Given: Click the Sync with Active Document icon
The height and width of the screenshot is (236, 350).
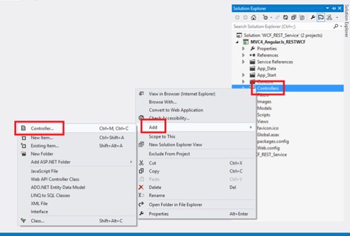Looking at the screenshot, I should pyautogui.click(x=278, y=17).
